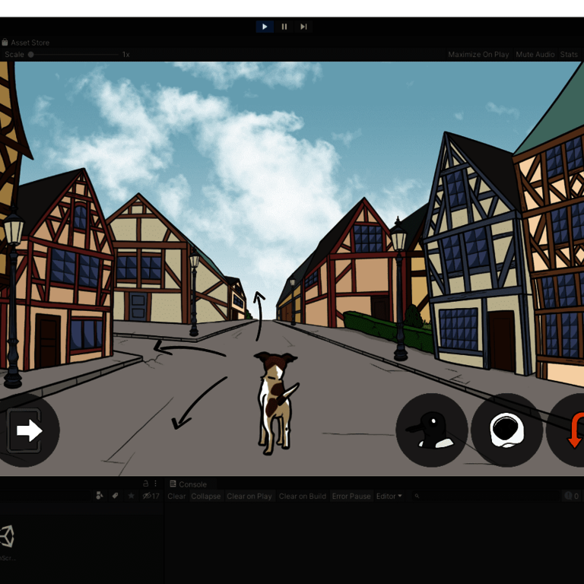Toggle Mute Audio in Game view
The height and width of the screenshot is (584, 584).
(535, 55)
